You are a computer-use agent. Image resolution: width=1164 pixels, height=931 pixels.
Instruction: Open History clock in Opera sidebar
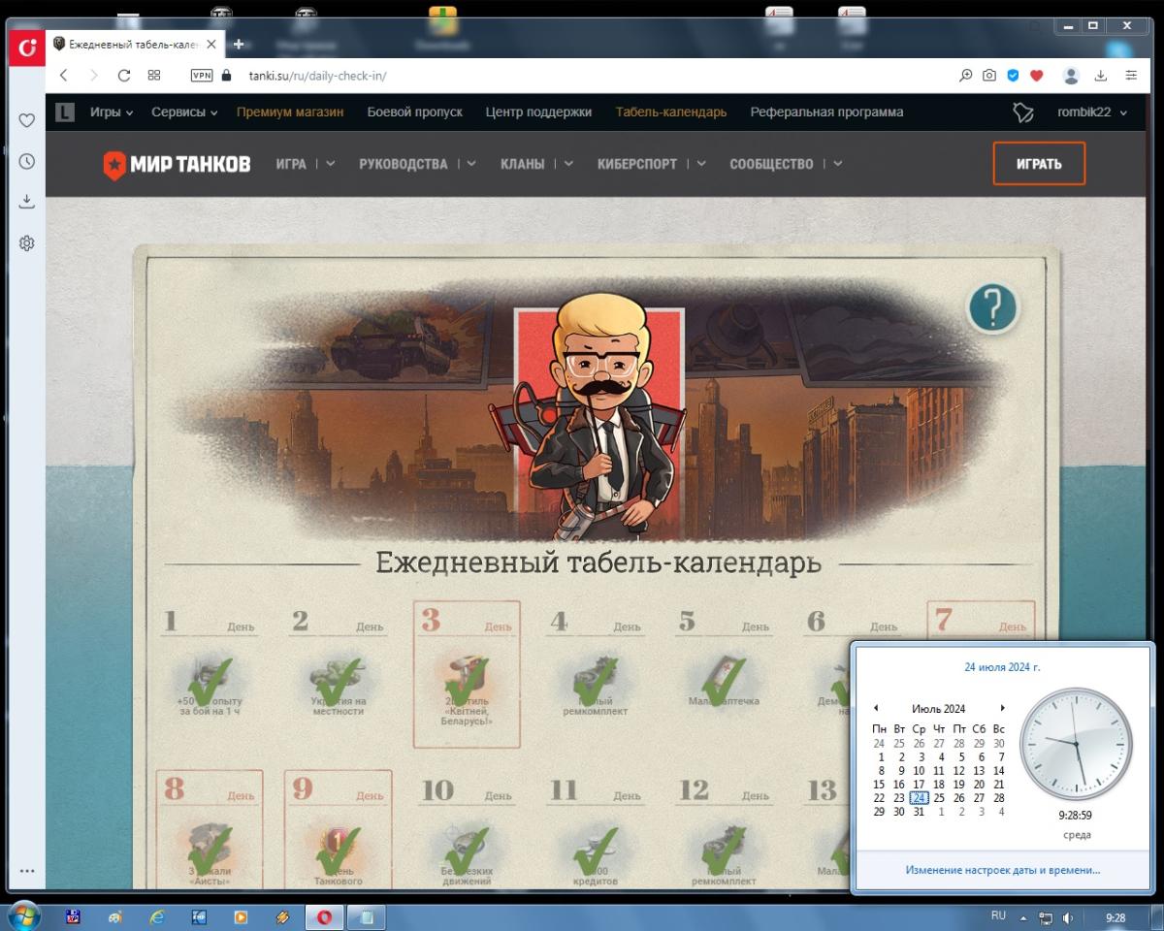(27, 161)
